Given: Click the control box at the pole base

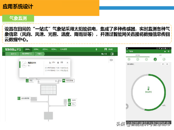Looking at the screenshot, I should 48,116.
